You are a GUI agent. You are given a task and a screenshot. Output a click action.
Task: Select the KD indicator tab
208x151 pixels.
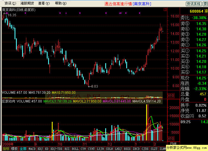pyautogui.click(x=46, y=149)
